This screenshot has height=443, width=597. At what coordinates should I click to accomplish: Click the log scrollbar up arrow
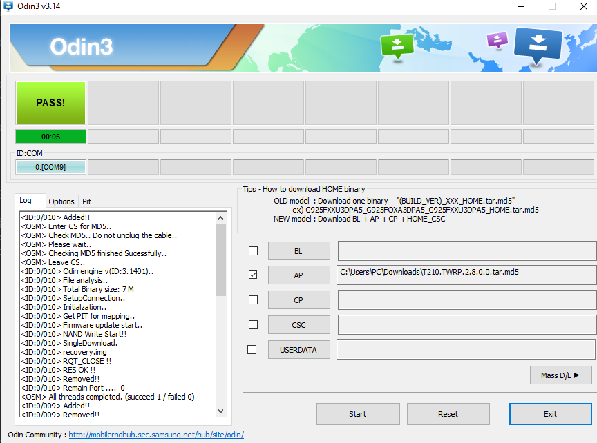[221, 218]
